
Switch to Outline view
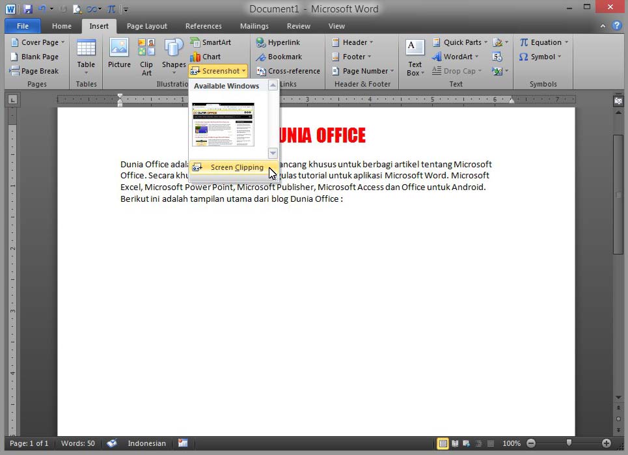point(478,443)
